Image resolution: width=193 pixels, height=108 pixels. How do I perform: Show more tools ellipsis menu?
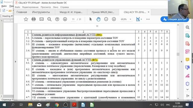click(x=148, y=19)
